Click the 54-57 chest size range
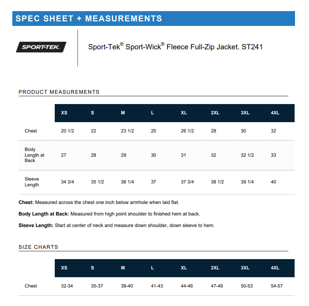Image resolution: width=309 pixels, height=306 pixels. [x=276, y=286]
